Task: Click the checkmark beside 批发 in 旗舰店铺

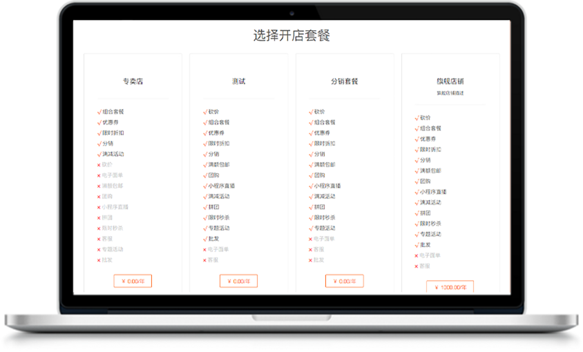Action: click(417, 245)
